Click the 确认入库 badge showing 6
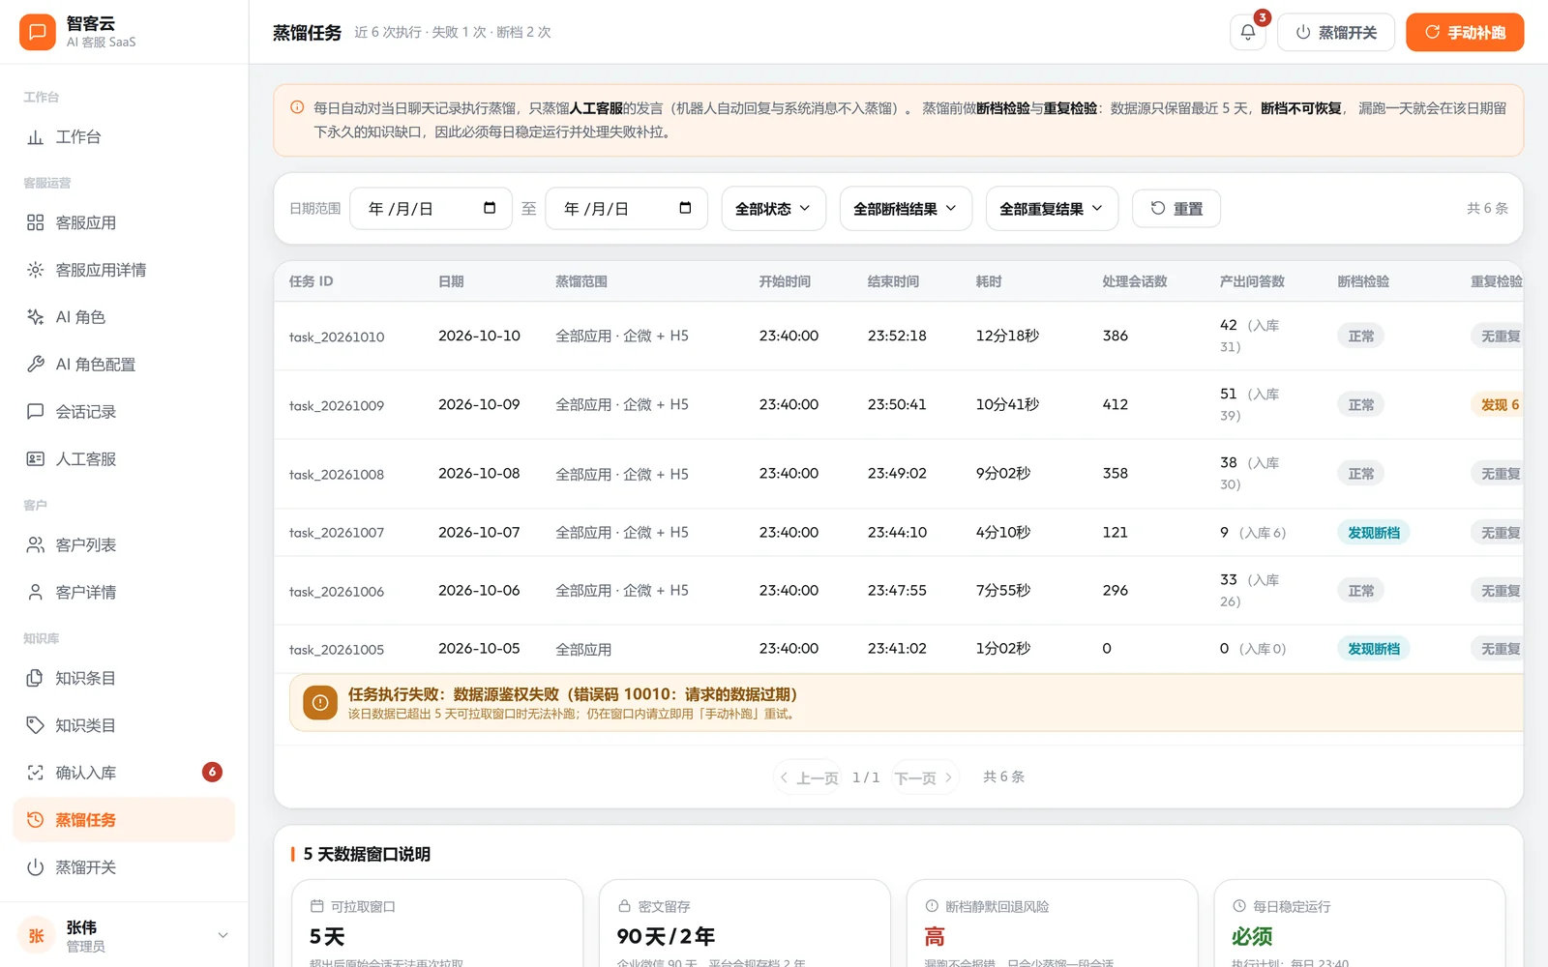 tap(212, 772)
